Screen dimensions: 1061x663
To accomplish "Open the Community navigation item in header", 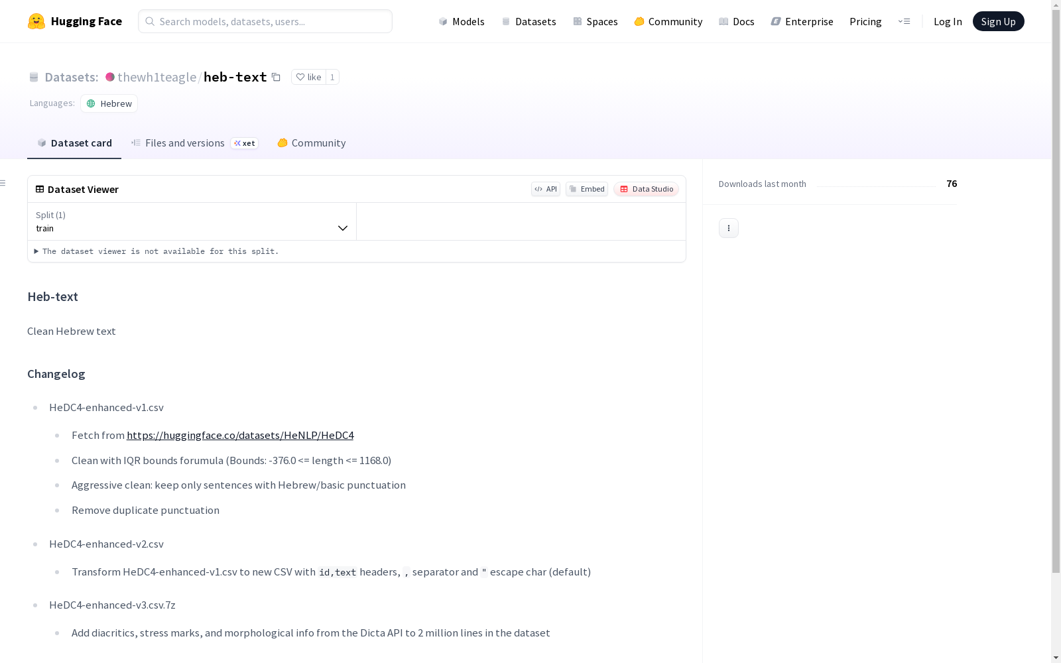I will tap(668, 21).
